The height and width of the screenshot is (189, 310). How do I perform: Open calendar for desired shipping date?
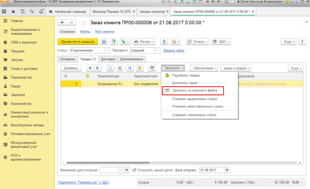pos(127,170)
